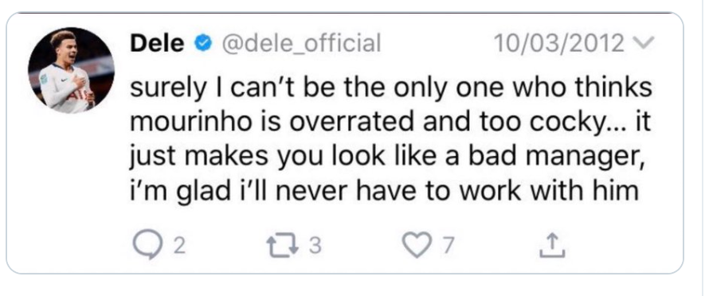The height and width of the screenshot is (296, 705).
Task: Click the blue verified checkmark badge
Action: tap(203, 44)
